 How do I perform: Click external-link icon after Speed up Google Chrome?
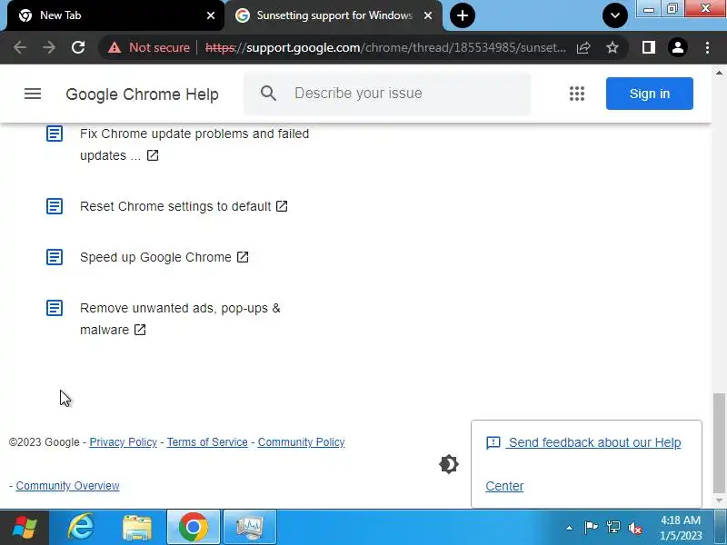pyautogui.click(x=243, y=257)
